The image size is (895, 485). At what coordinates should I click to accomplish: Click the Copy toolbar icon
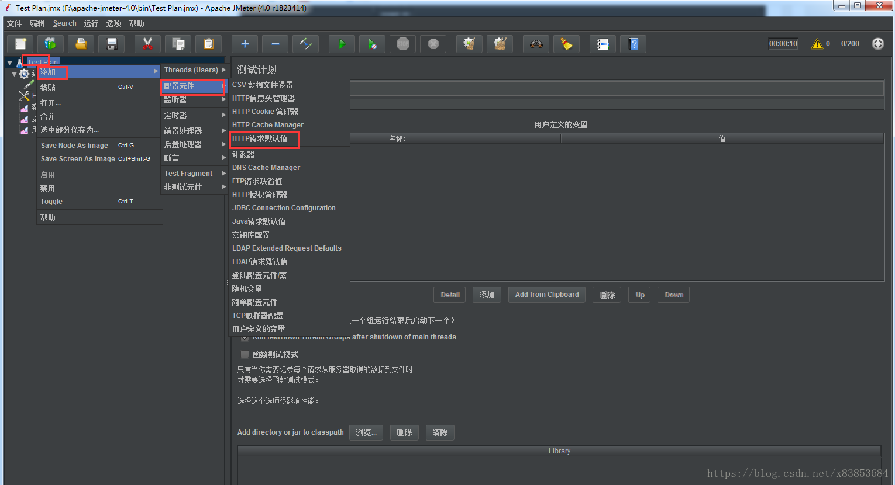[x=178, y=44]
